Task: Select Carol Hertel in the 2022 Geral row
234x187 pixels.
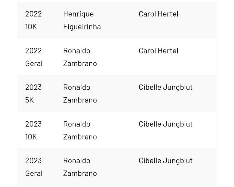Action: (x=158, y=51)
